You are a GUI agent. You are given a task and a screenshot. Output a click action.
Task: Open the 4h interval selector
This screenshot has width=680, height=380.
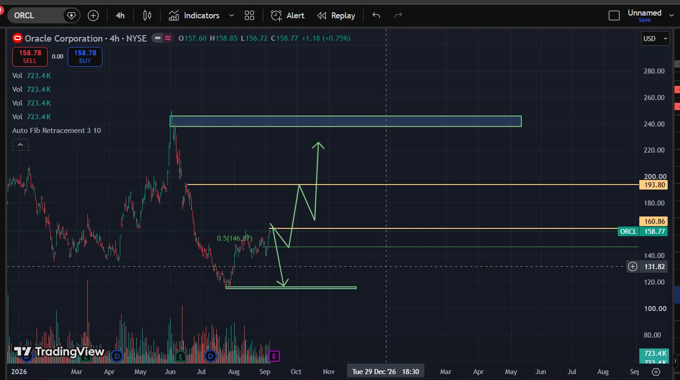[120, 16]
